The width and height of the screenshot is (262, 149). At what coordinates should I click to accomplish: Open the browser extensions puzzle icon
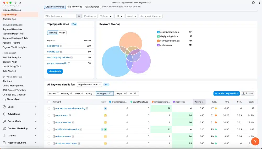click(x=253, y=3)
